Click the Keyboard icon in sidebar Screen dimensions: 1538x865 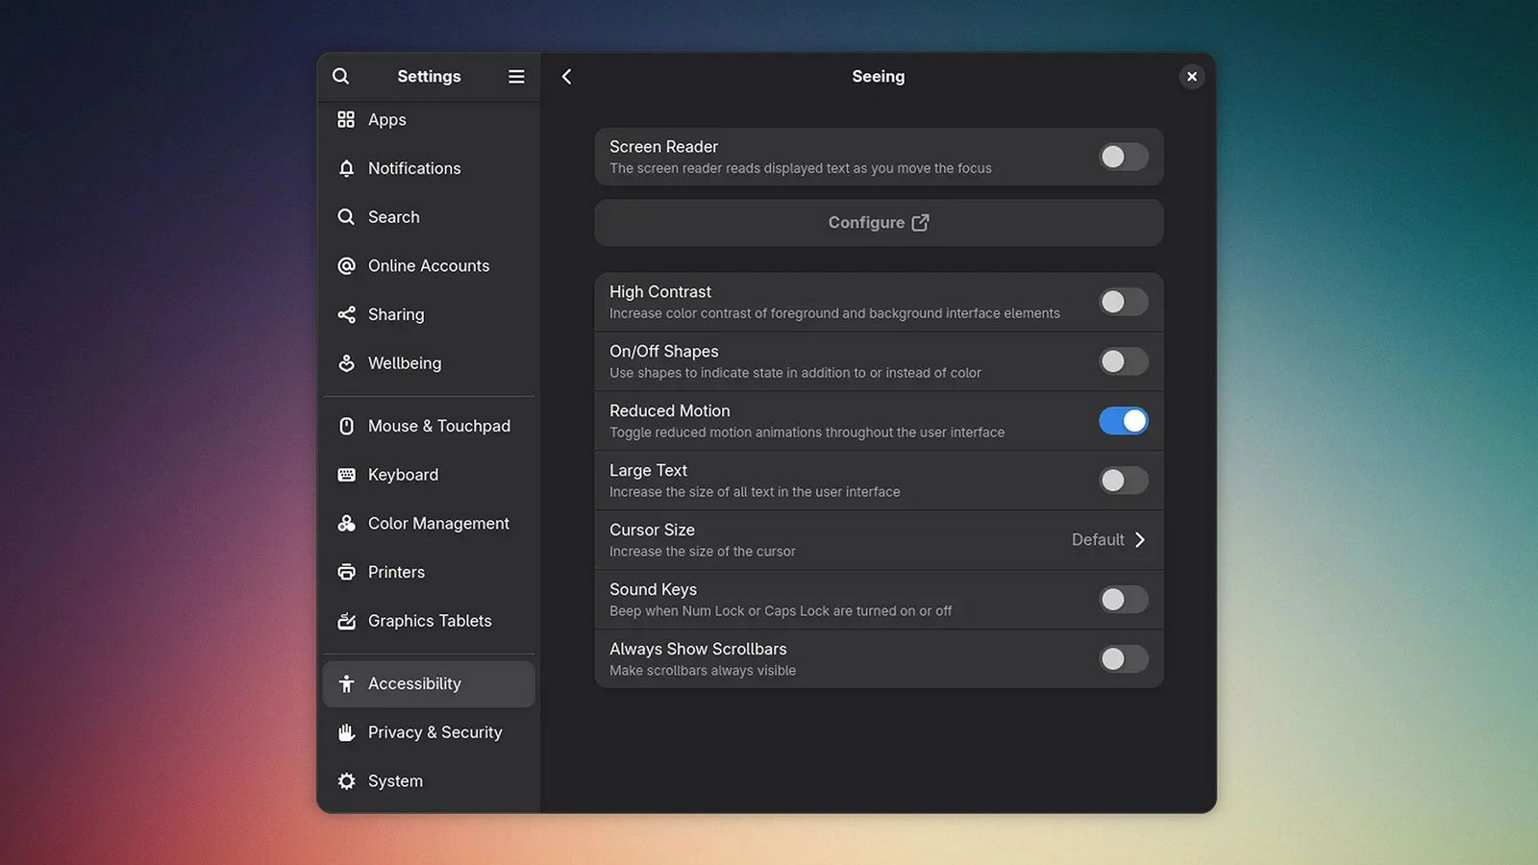pos(347,475)
